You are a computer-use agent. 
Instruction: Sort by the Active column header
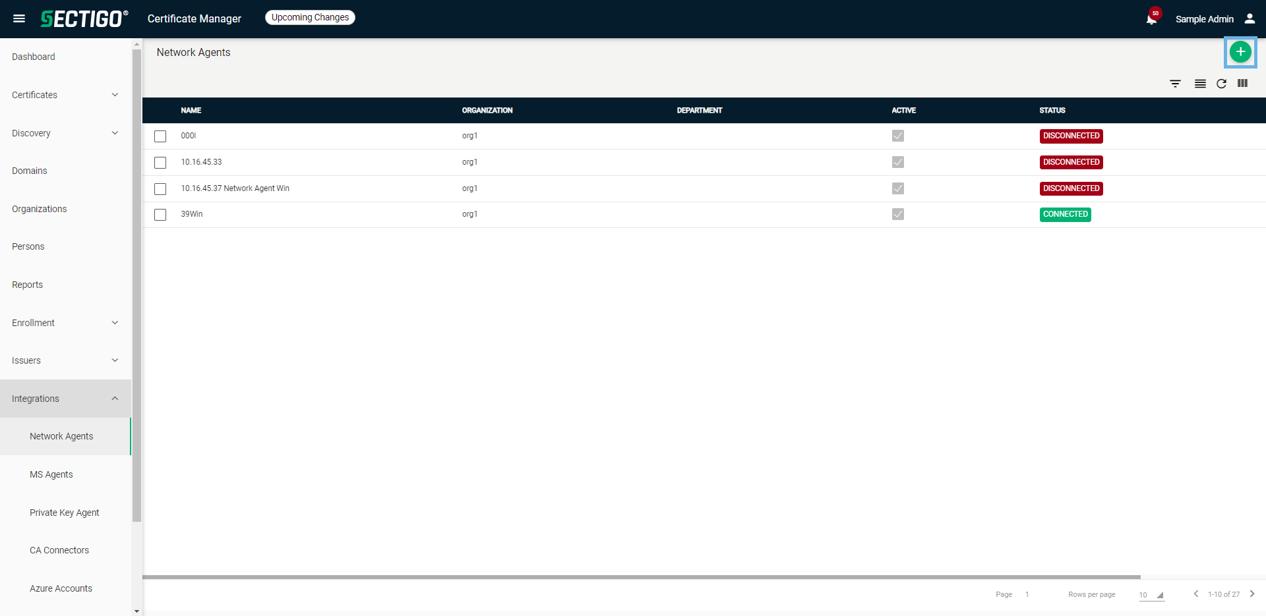pyautogui.click(x=904, y=111)
